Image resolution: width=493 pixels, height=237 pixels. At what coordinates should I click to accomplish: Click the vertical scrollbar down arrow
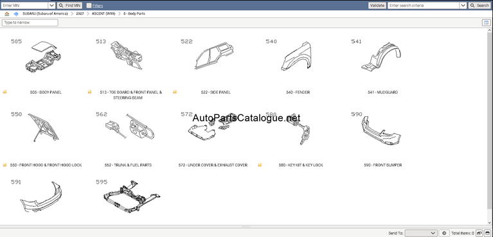point(490,222)
